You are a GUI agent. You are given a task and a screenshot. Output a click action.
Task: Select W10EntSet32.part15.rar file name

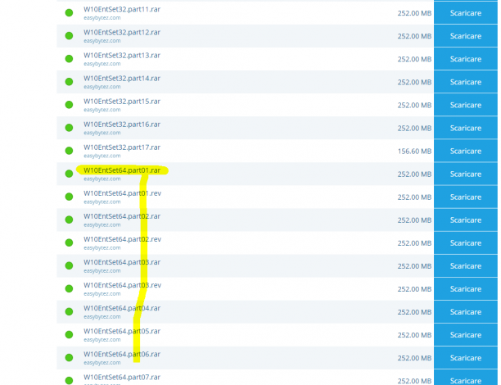pyautogui.click(x=122, y=102)
